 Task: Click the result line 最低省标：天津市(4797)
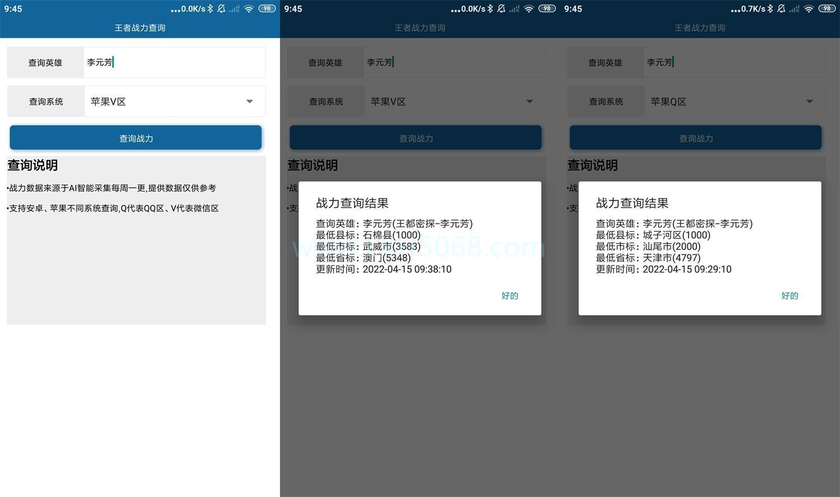(648, 257)
